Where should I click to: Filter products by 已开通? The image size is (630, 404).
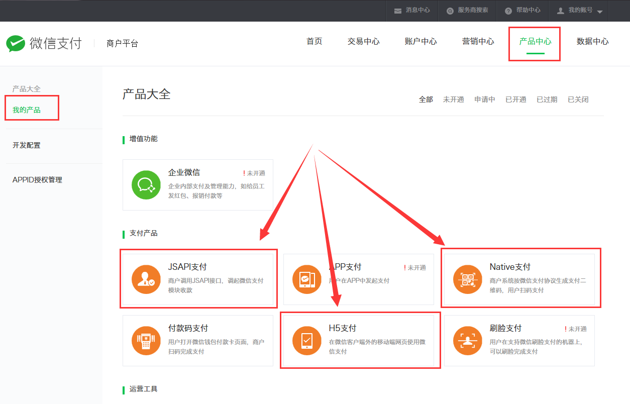tap(515, 99)
